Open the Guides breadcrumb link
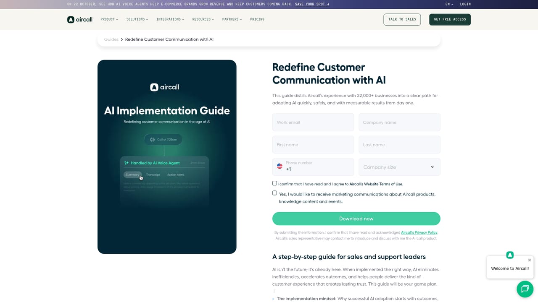Viewport: 538px width, 302px height. 111,39
